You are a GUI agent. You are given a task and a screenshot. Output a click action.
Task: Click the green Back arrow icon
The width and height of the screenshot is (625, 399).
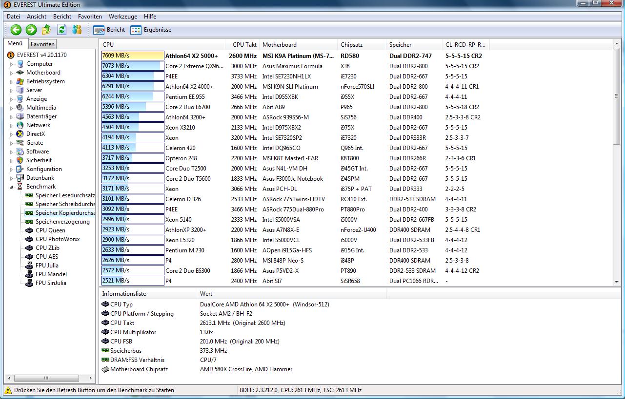tap(16, 30)
